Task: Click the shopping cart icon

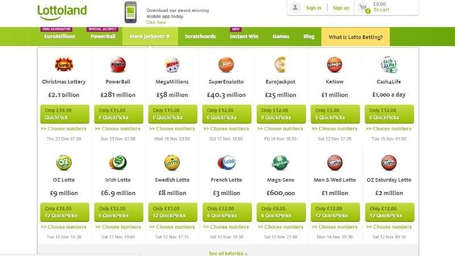Action: pos(363,8)
